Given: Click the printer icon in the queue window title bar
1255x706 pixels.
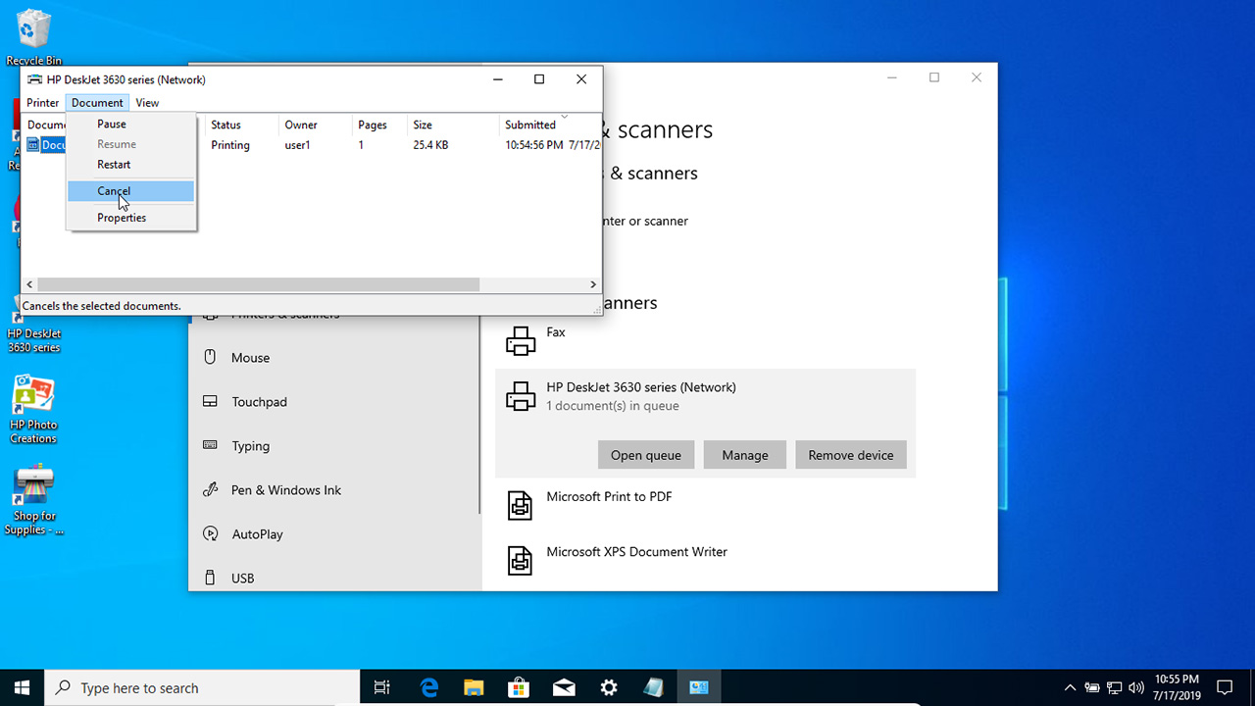Looking at the screenshot, I should pos(34,79).
